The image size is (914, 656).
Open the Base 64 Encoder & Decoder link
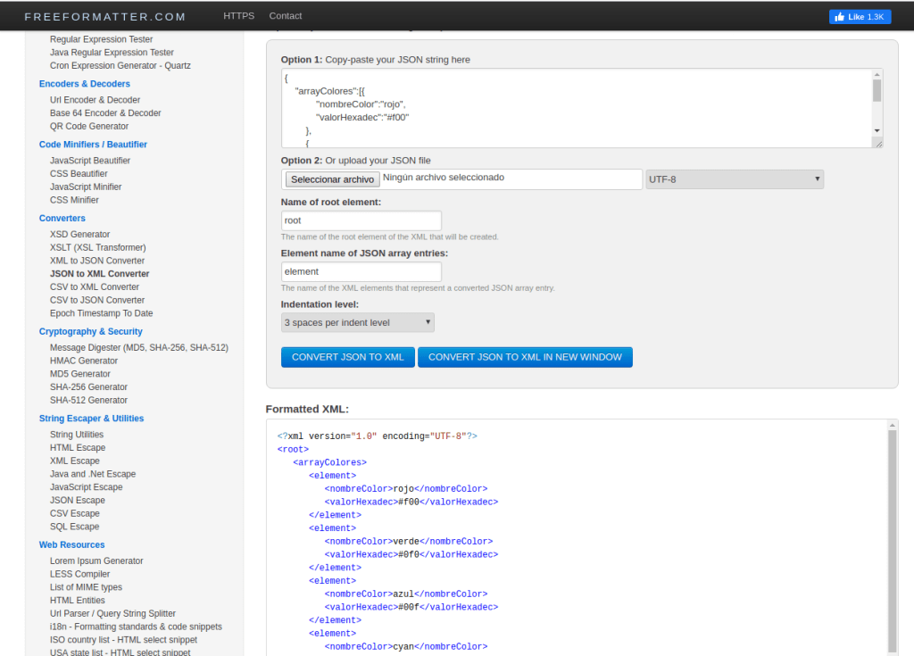105,113
